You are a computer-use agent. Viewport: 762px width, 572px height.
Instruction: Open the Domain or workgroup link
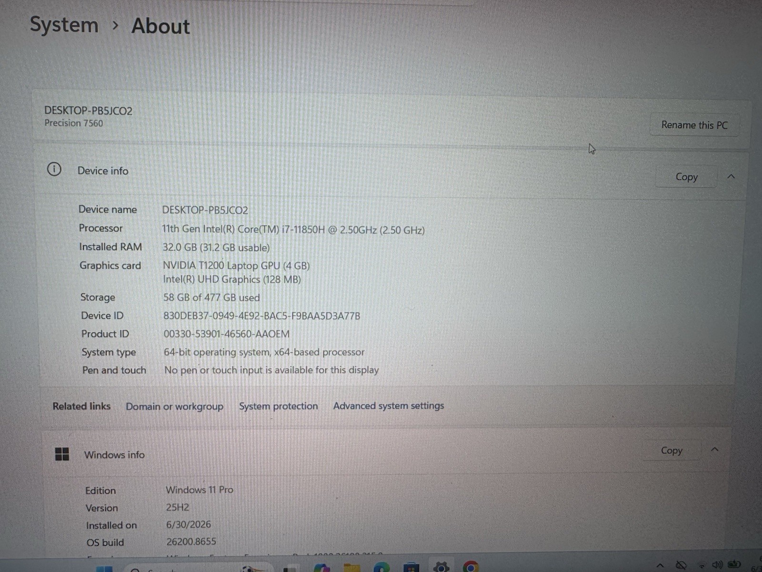click(x=174, y=407)
